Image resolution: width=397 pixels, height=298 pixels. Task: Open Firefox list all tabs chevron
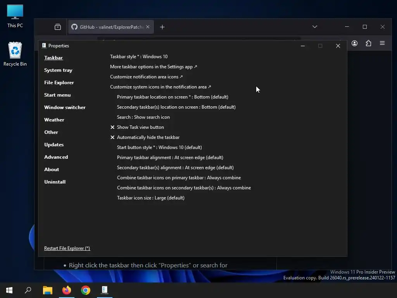[315, 27]
